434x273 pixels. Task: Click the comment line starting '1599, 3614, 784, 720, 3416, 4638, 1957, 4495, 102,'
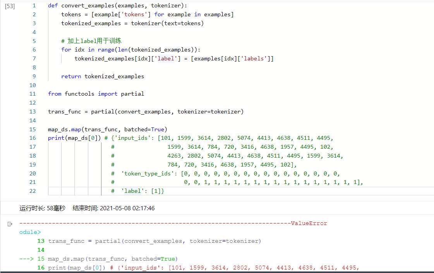tap(222, 147)
